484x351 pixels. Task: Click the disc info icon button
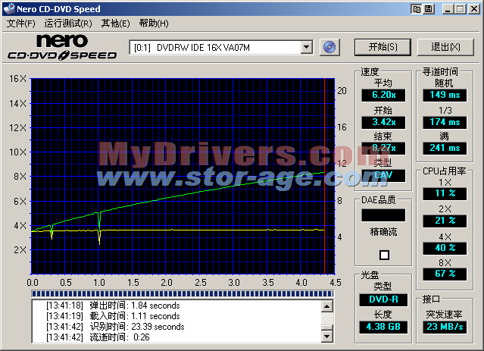(x=329, y=47)
